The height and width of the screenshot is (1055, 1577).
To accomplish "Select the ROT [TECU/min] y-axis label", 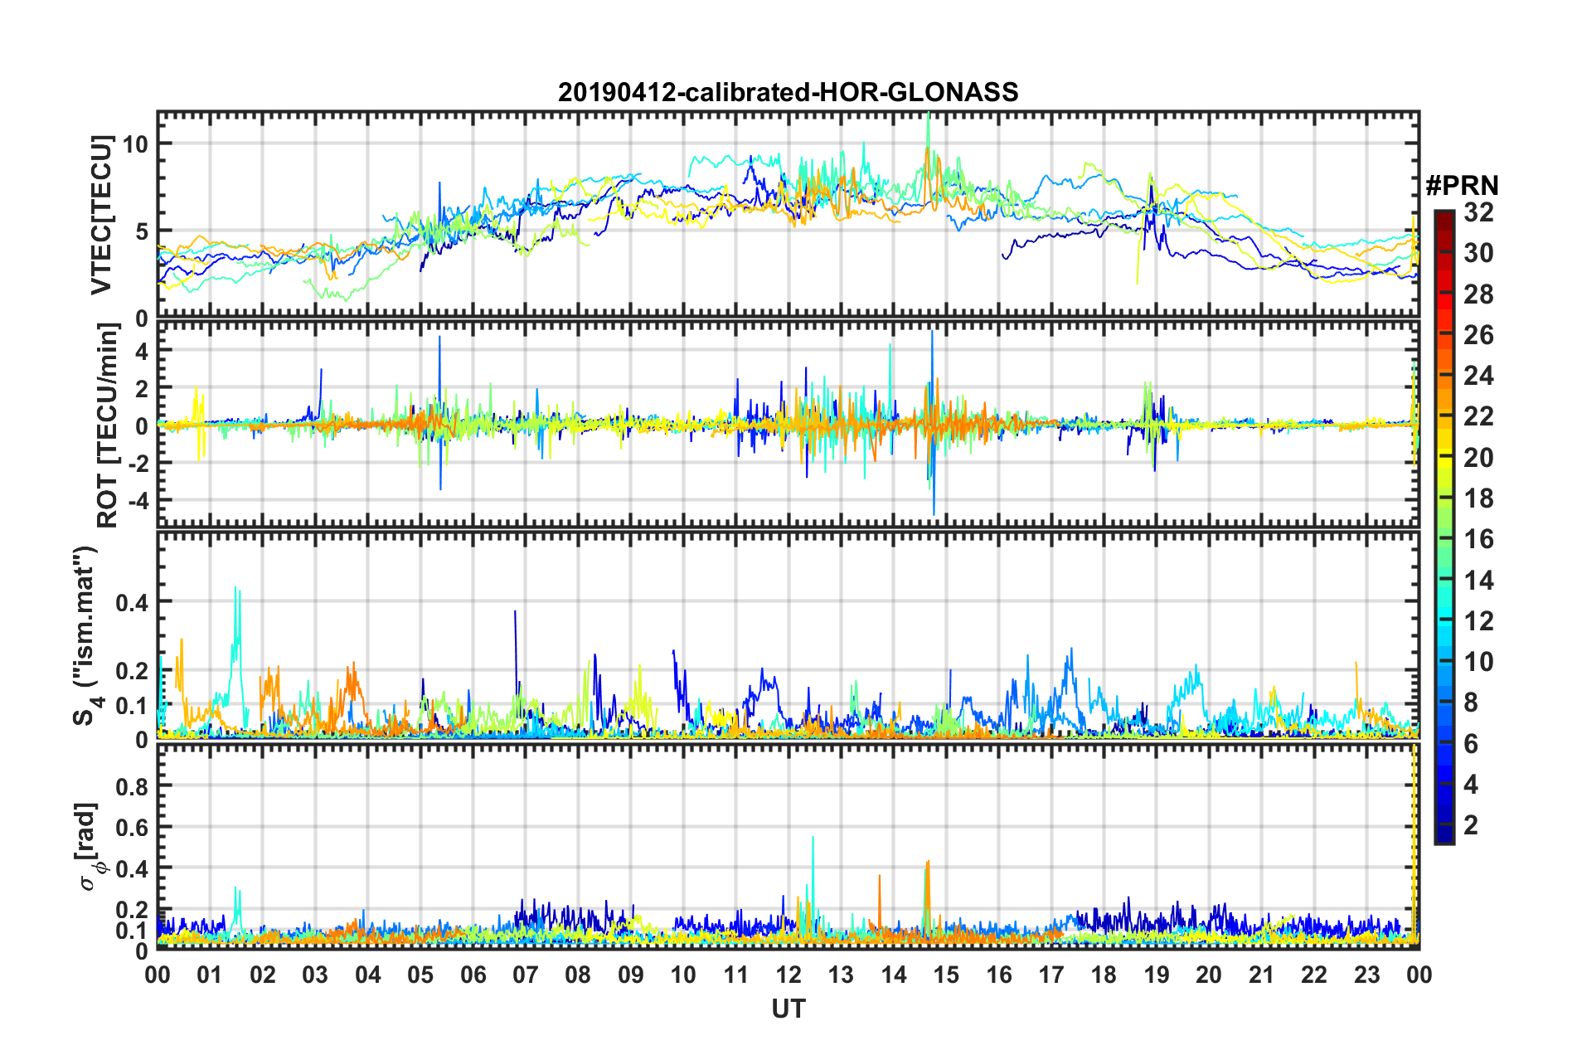I will pos(108,425).
